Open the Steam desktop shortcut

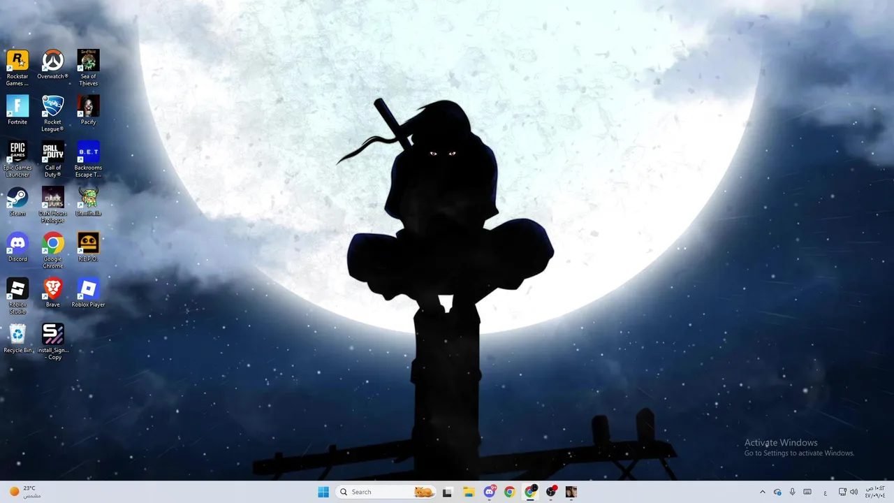[x=17, y=201]
